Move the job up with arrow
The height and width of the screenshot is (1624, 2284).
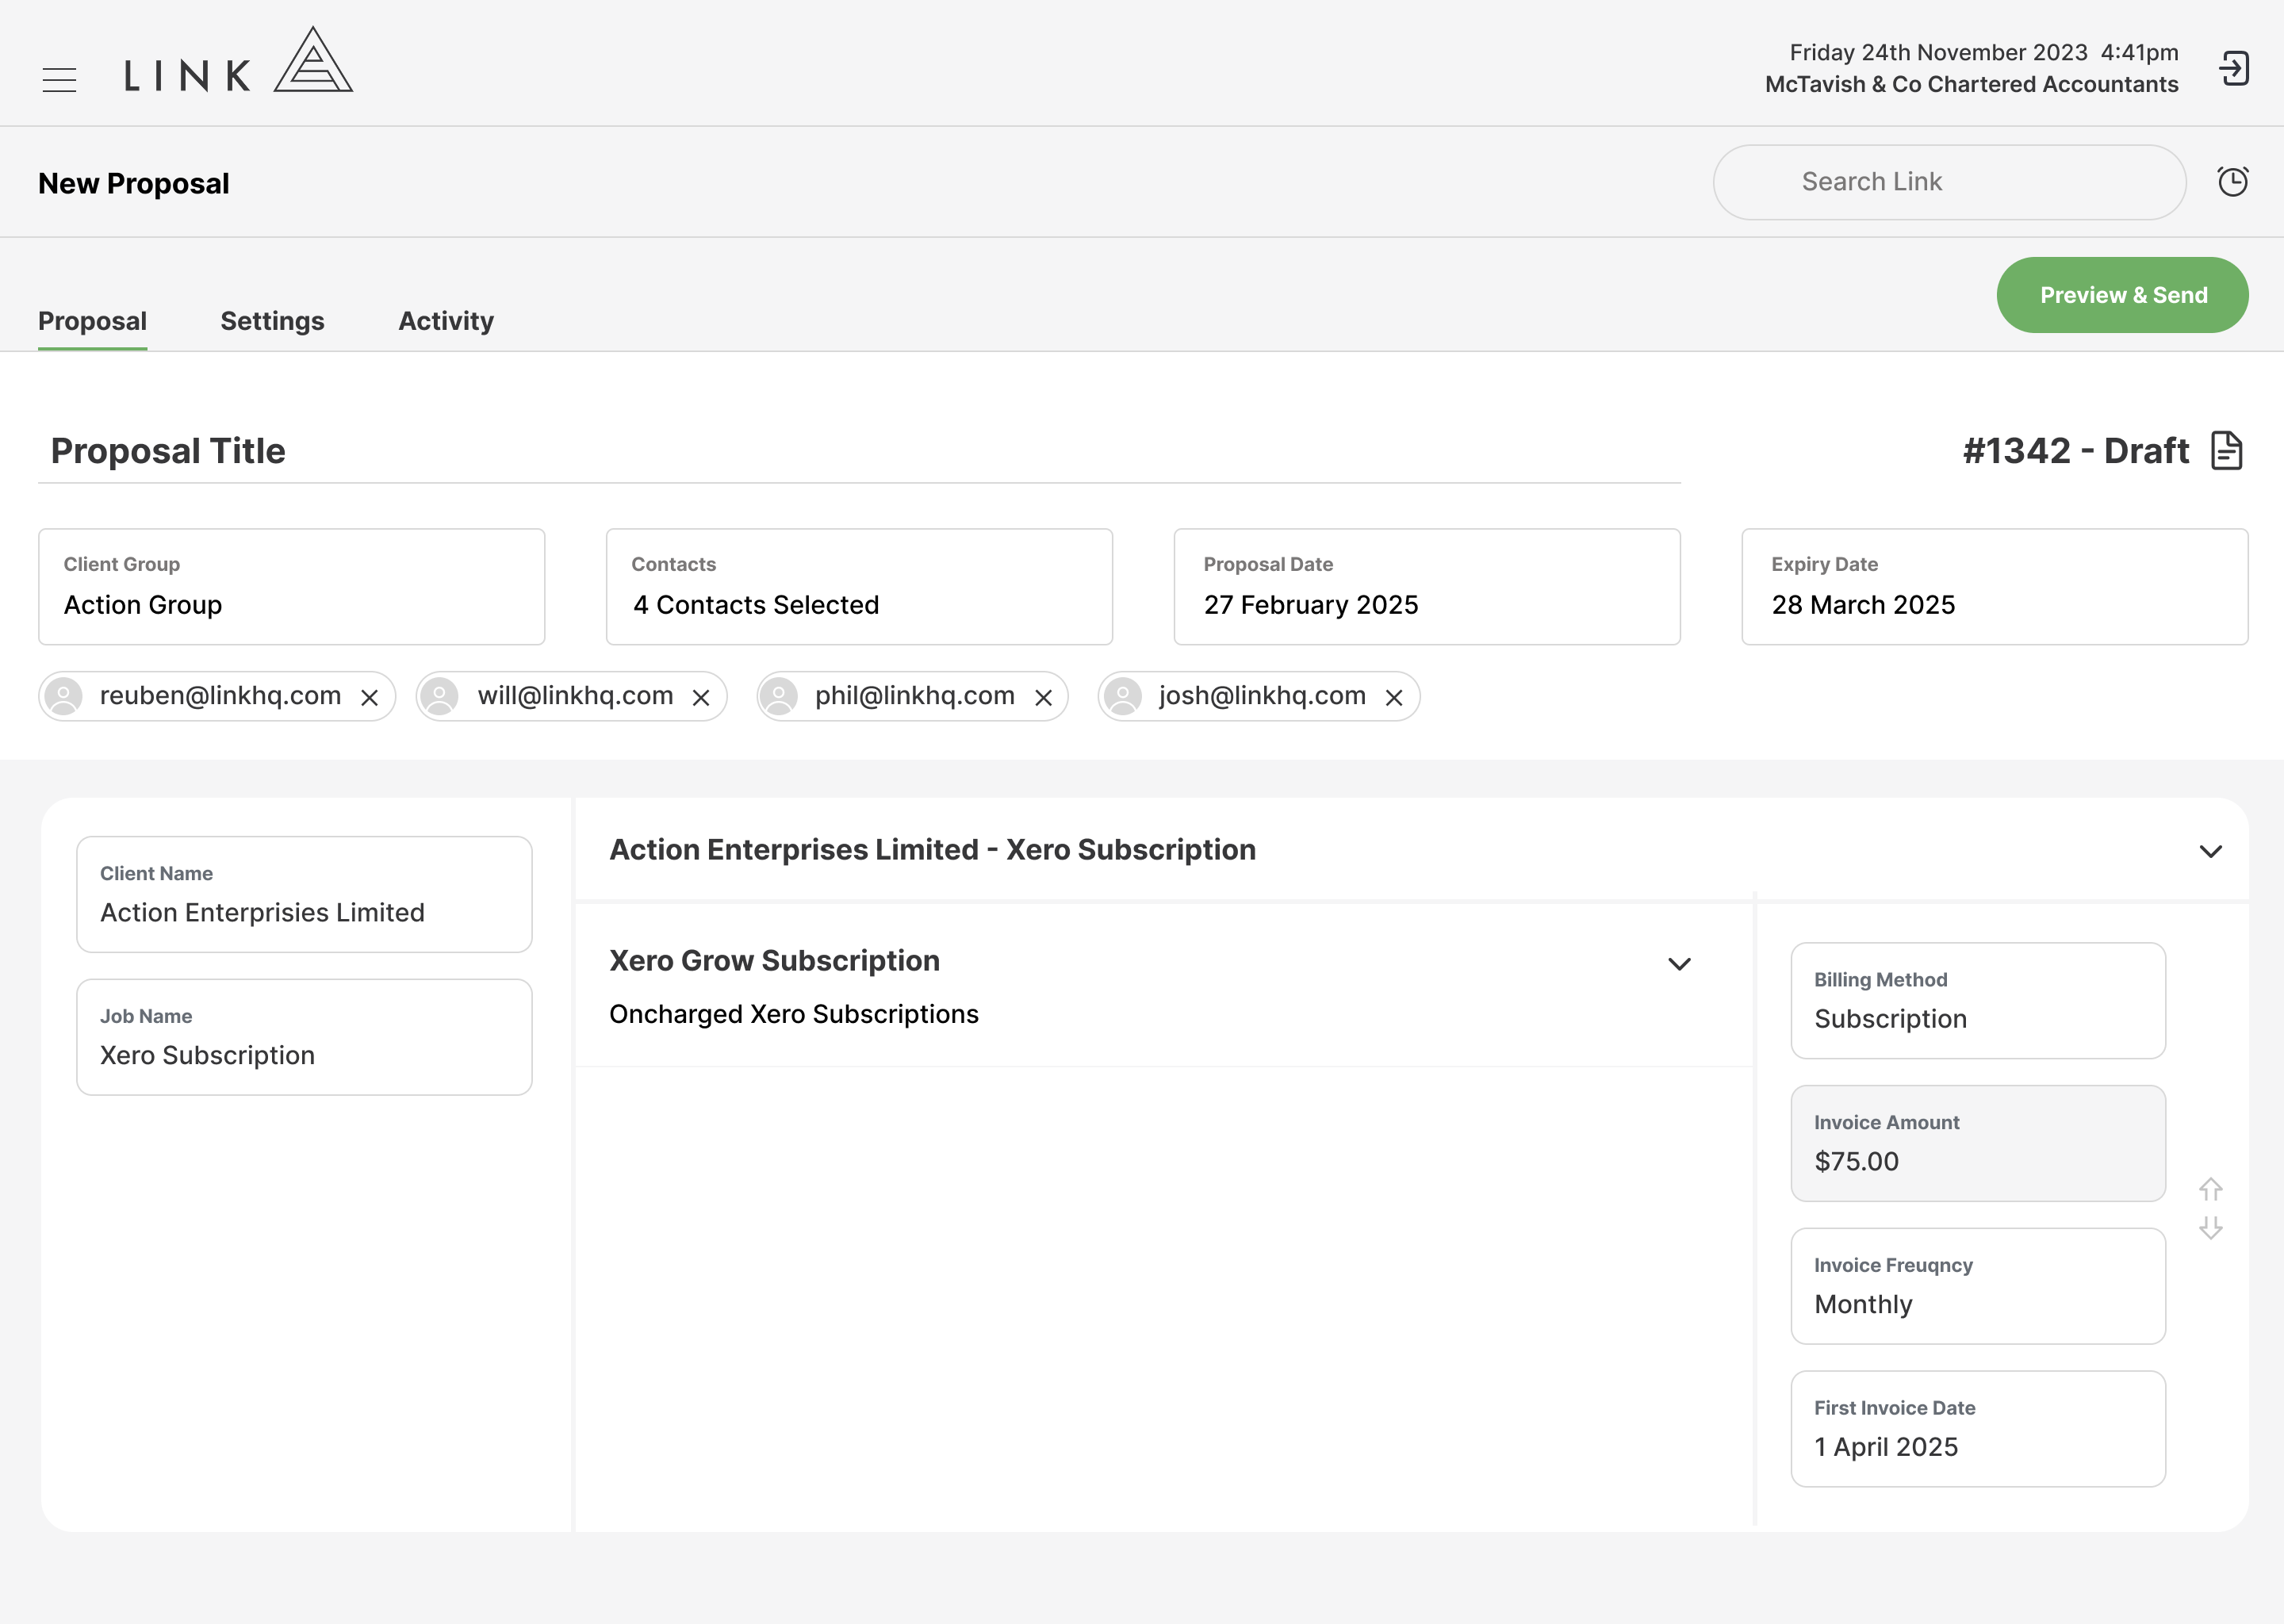click(2211, 1189)
